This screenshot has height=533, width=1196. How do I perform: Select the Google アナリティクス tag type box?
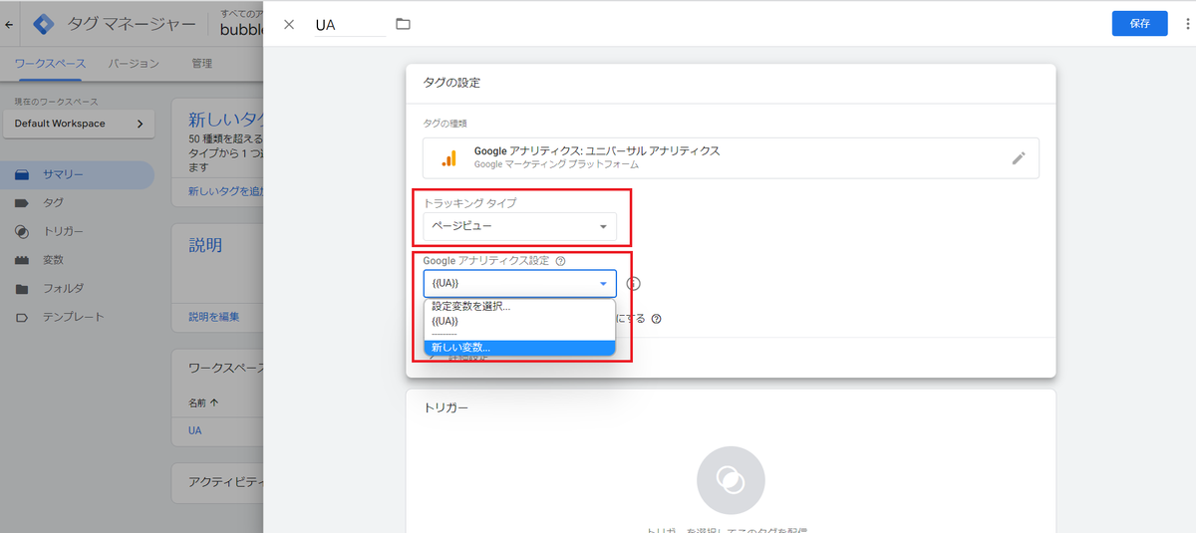point(731,157)
